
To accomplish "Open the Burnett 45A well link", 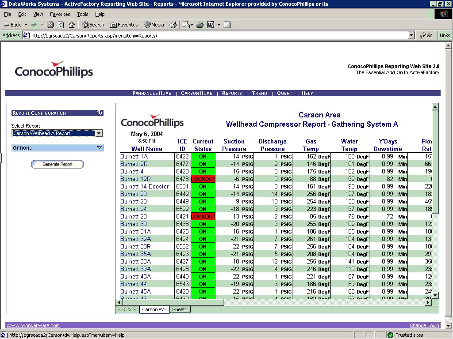I will [136, 291].
